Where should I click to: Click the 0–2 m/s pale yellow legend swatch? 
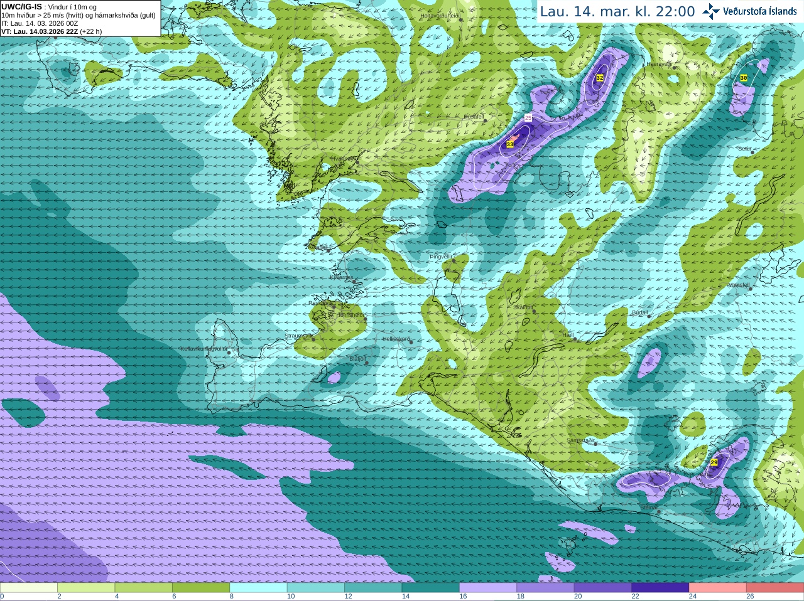tap(29, 588)
